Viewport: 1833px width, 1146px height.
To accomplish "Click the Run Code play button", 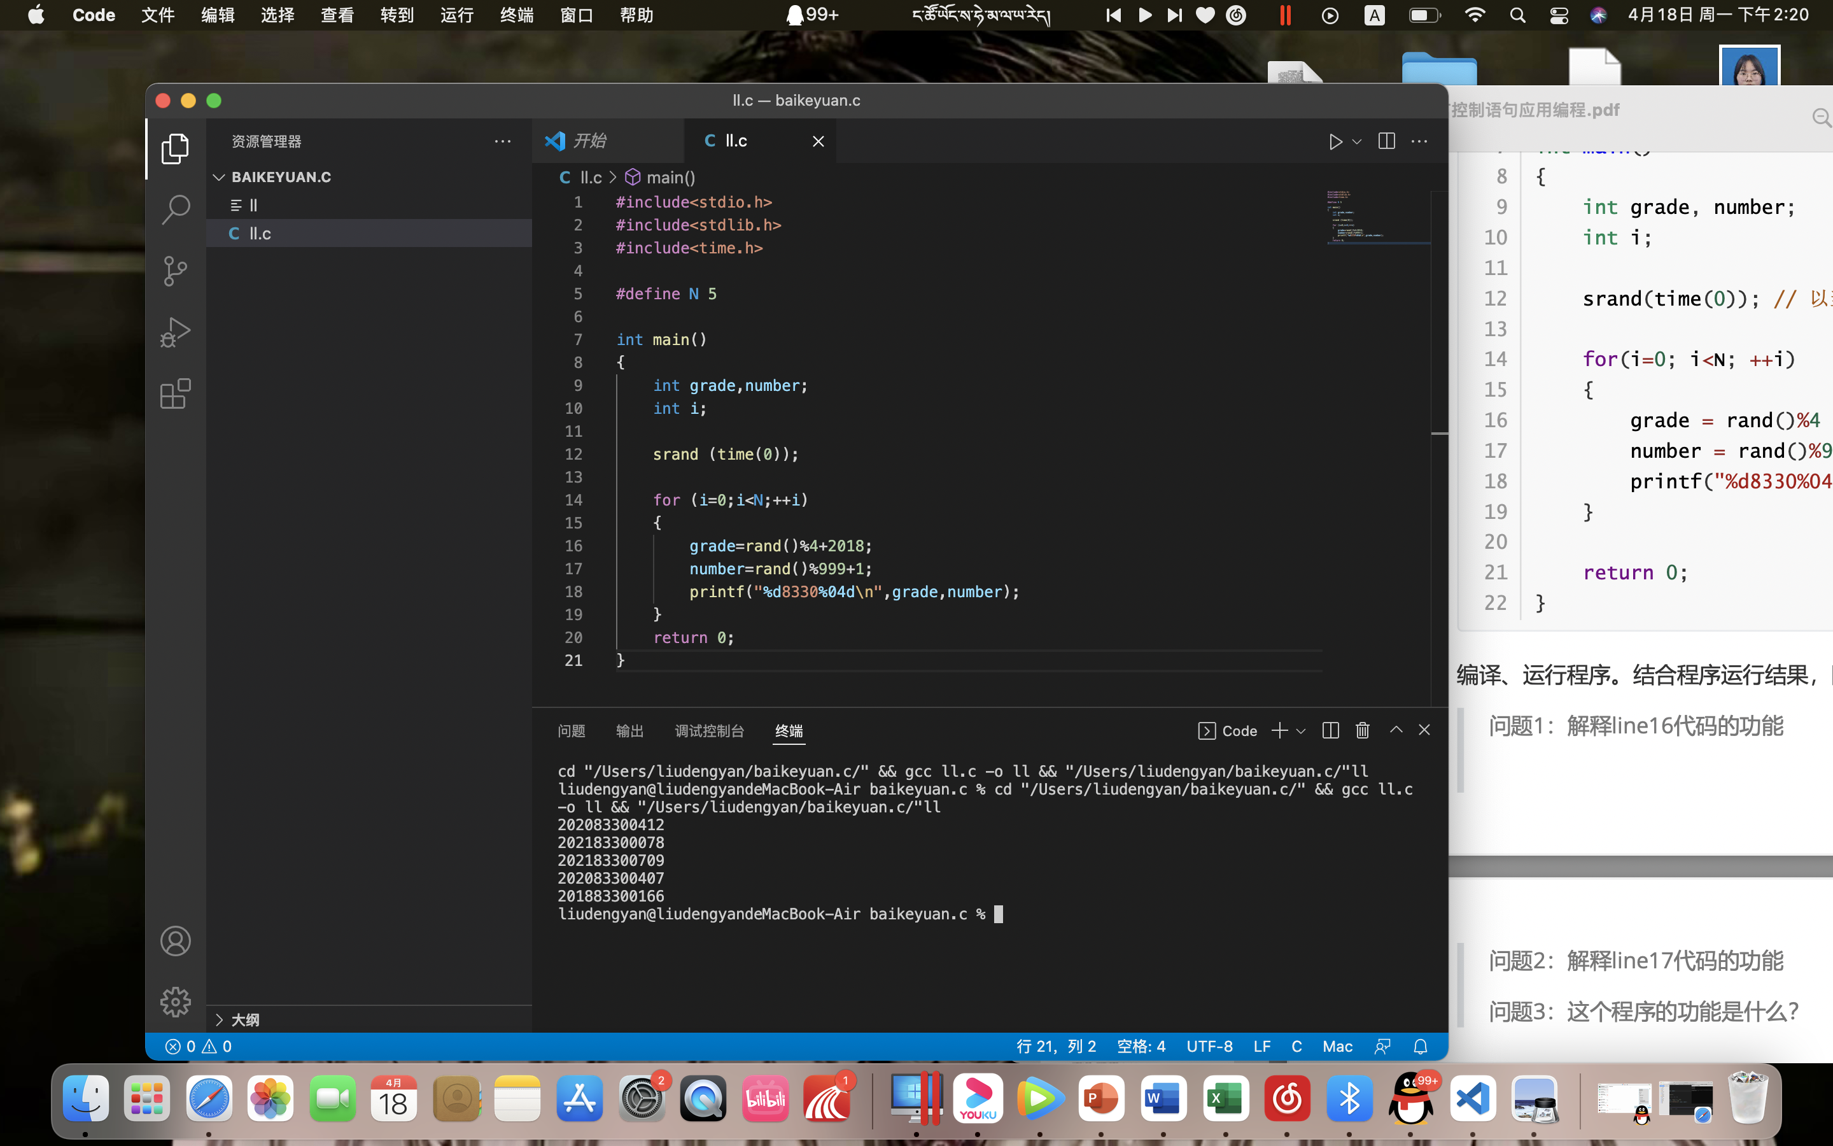I will (1335, 142).
